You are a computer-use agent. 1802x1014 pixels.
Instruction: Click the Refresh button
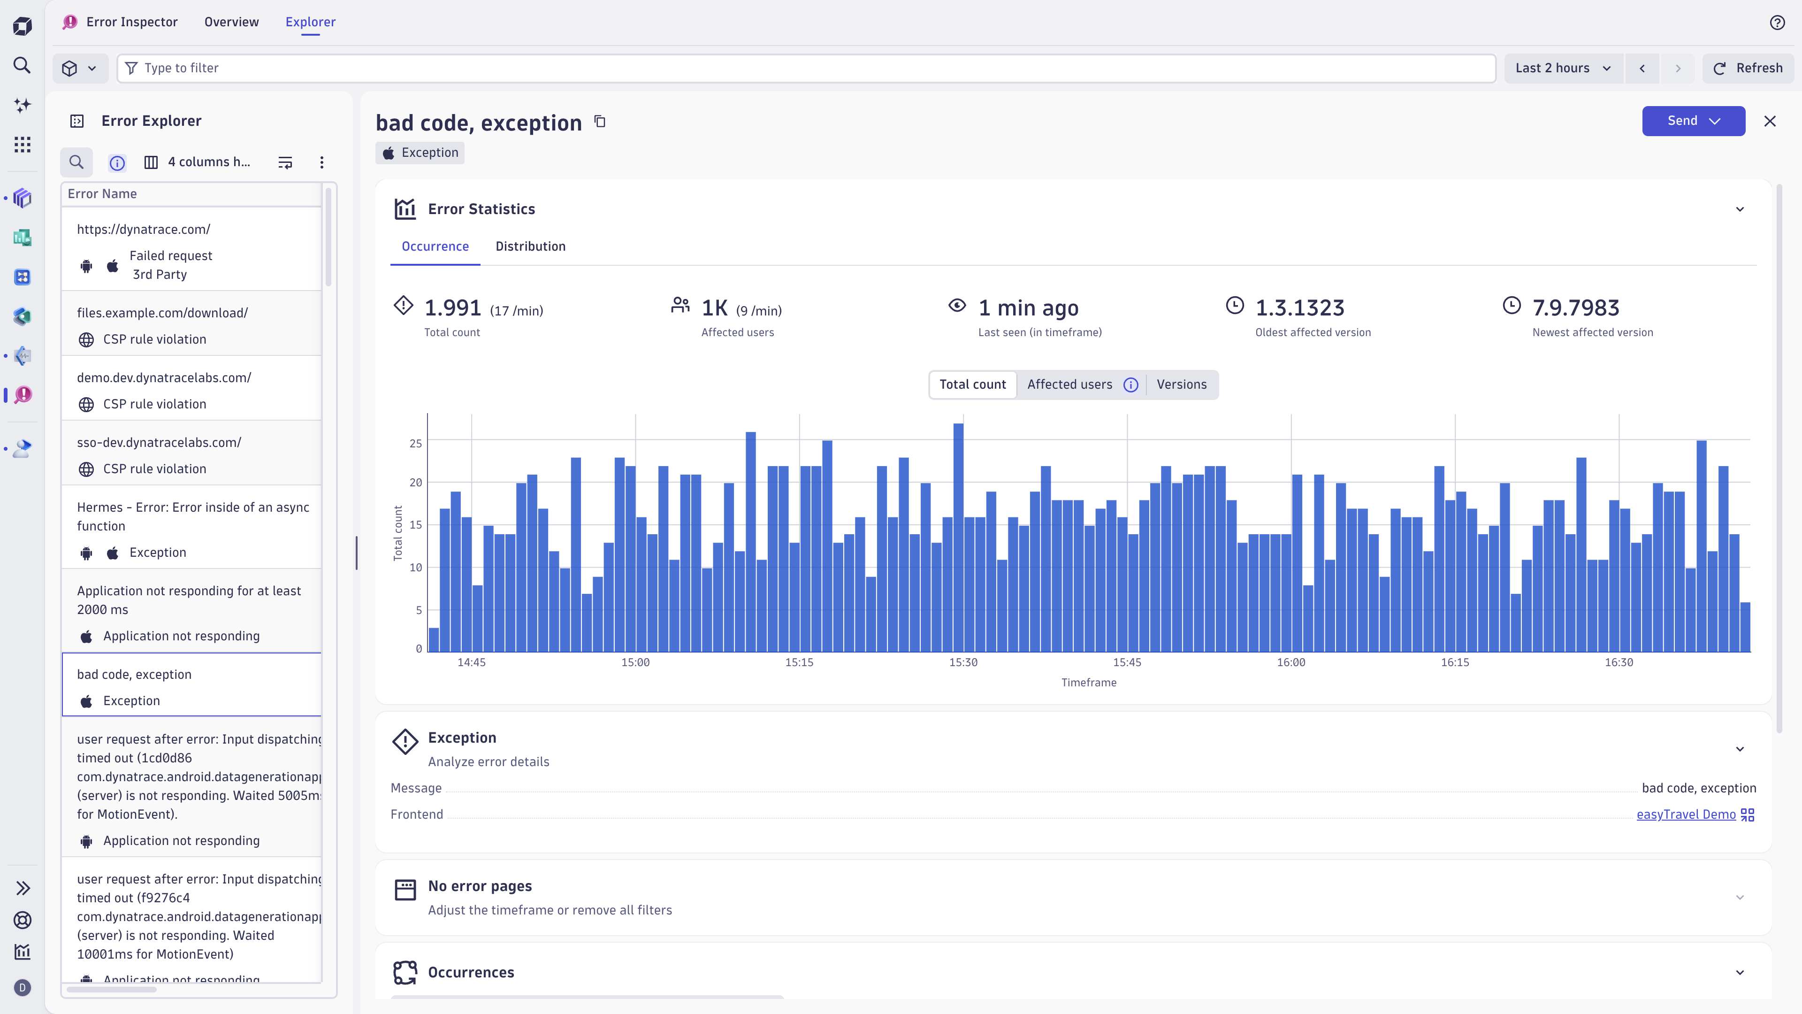(x=1748, y=68)
